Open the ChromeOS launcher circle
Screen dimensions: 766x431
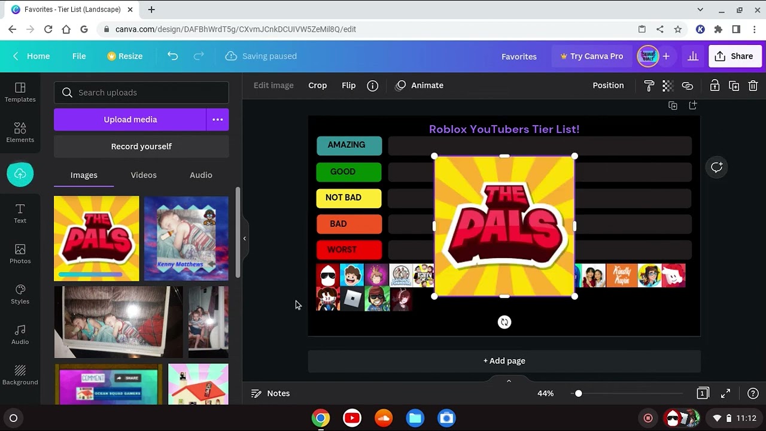click(x=13, y=418)
